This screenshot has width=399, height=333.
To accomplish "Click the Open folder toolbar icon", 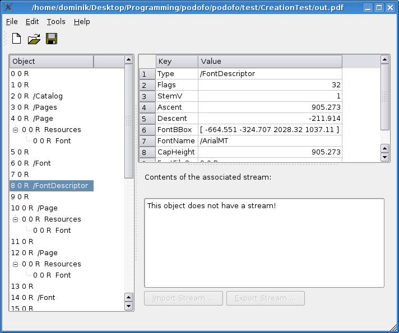I will tap(34, 39).
